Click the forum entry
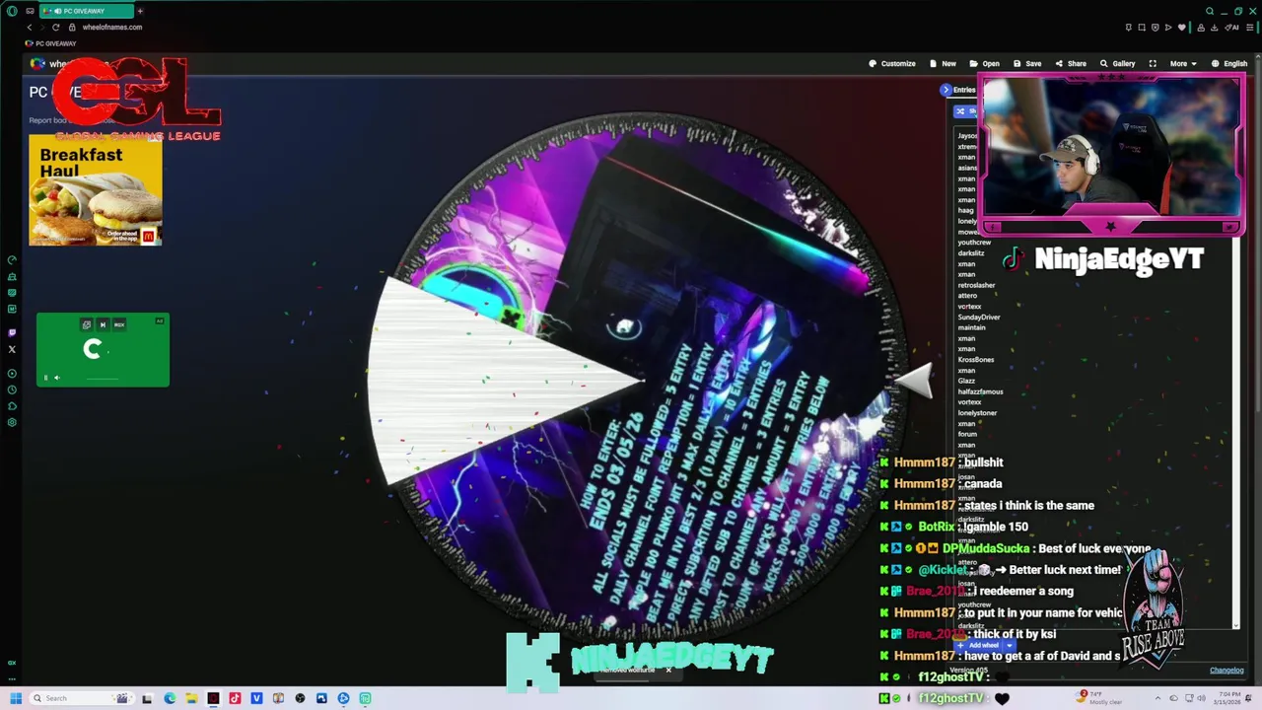The width and height of the screenshot is (1262, 710). (967, 434)
